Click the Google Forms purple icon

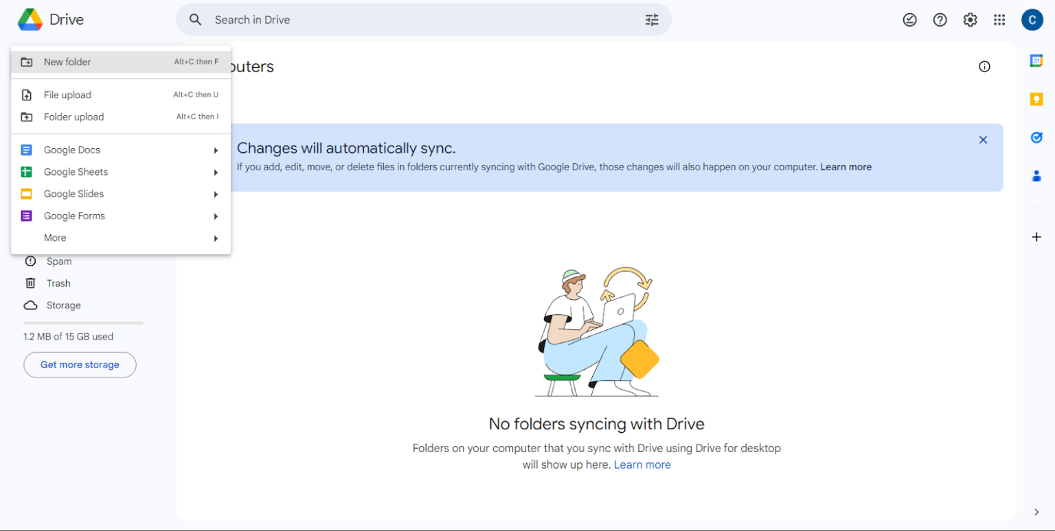point(27,215)
